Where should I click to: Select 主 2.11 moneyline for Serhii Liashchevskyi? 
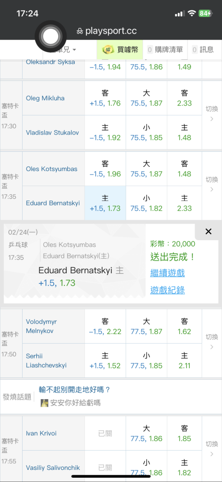click(185, 361)
